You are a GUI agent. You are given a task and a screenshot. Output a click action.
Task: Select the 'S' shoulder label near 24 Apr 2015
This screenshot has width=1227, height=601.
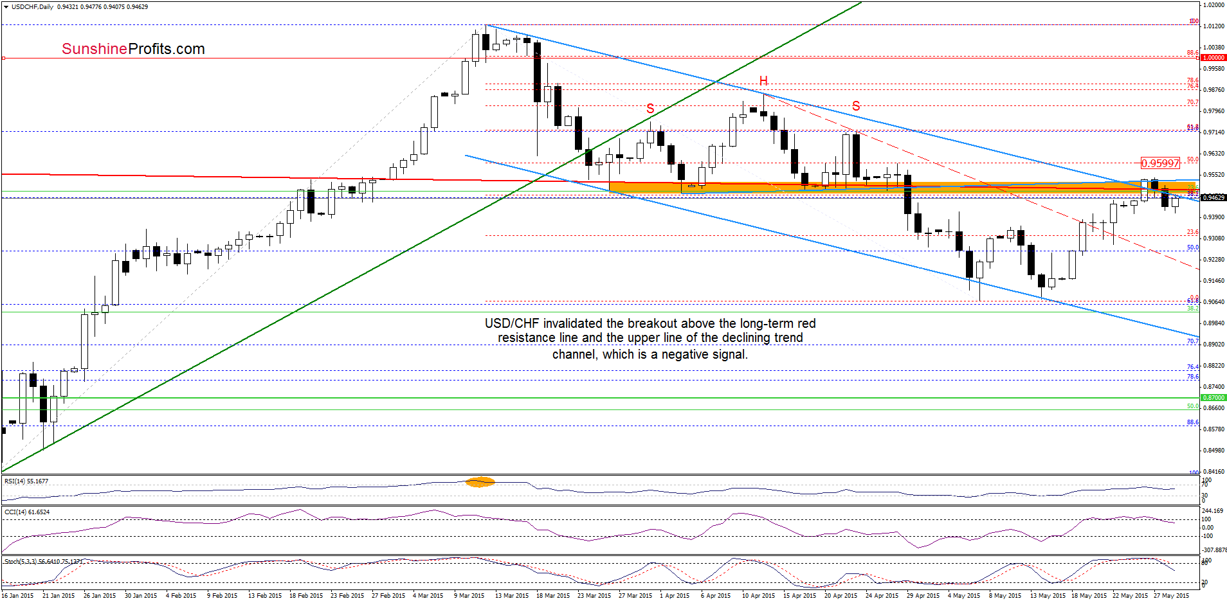[856, 106]
